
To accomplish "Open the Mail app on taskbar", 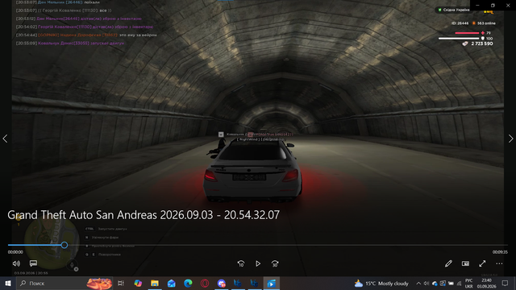I will 172,283.
